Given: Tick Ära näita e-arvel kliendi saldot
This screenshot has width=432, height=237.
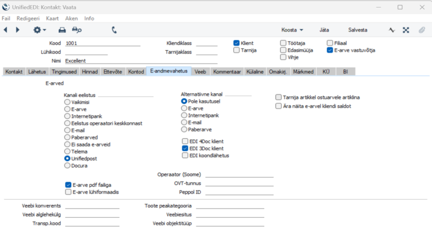Looking at the screenshot, I should click(x=278, y=106).
